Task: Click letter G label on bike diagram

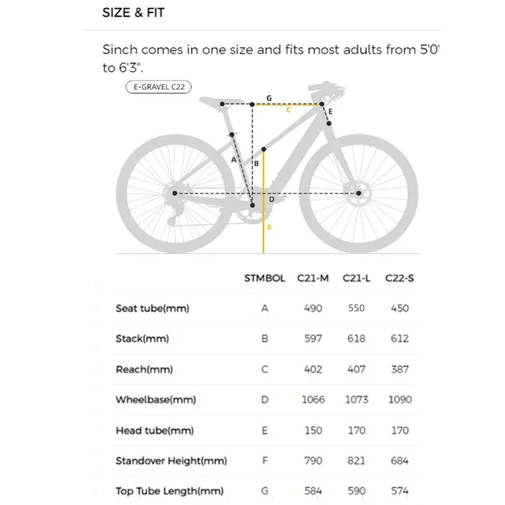Action: click(269, 97)
